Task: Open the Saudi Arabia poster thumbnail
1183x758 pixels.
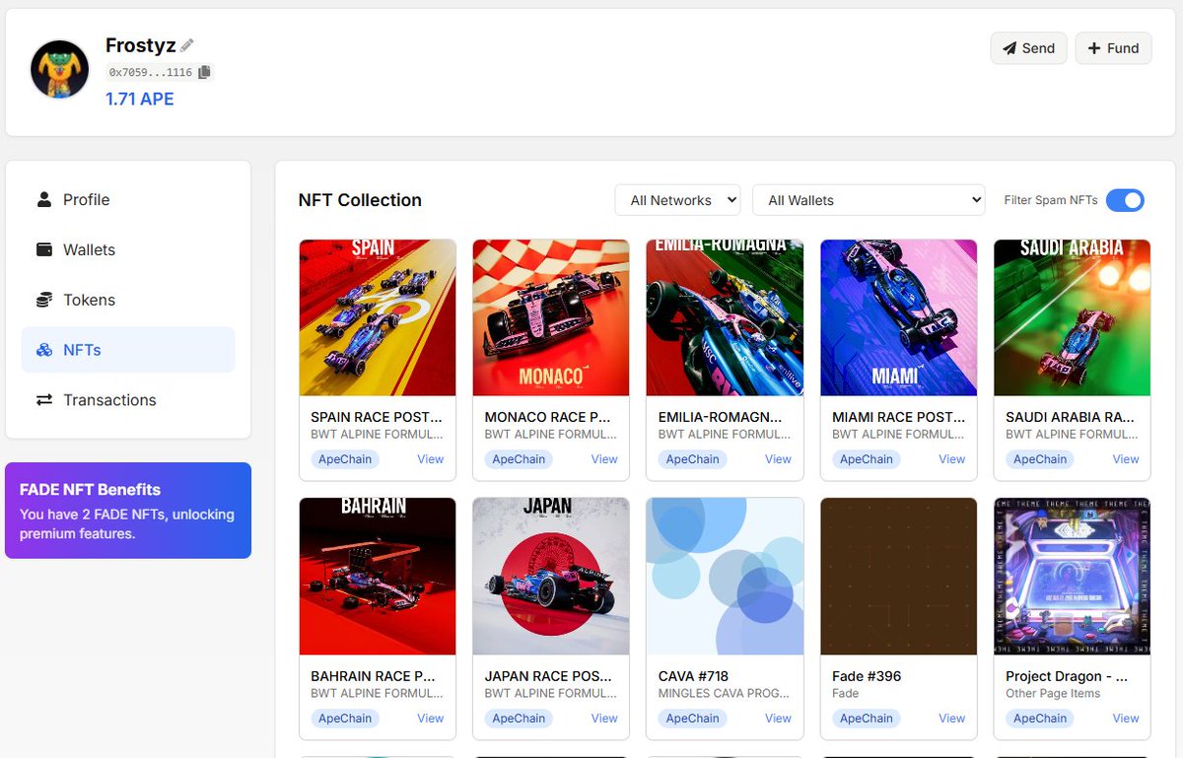Action: pyautogui.click(x=1073, y=317)
